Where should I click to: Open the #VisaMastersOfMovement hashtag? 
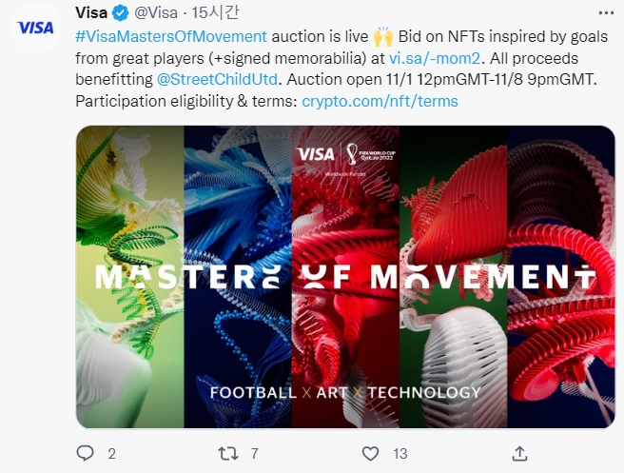pos(171,36)
